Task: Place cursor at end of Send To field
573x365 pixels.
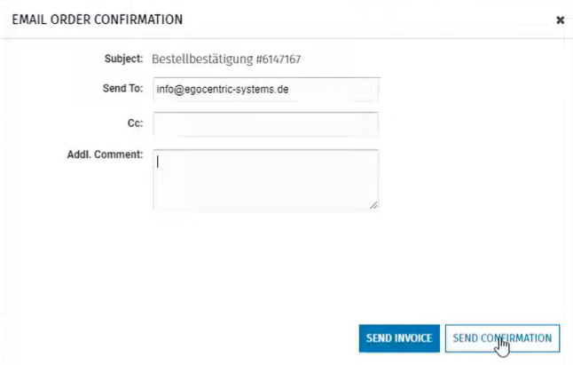Action: pos(355,90)
